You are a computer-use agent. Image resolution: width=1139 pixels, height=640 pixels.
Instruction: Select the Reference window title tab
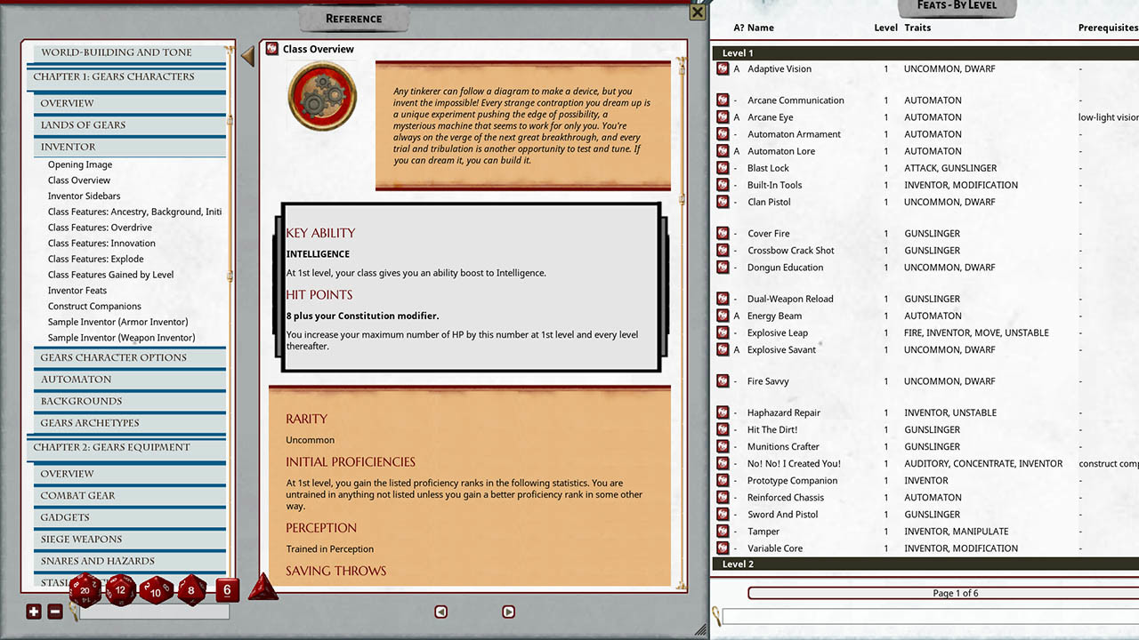coord(353,18)
